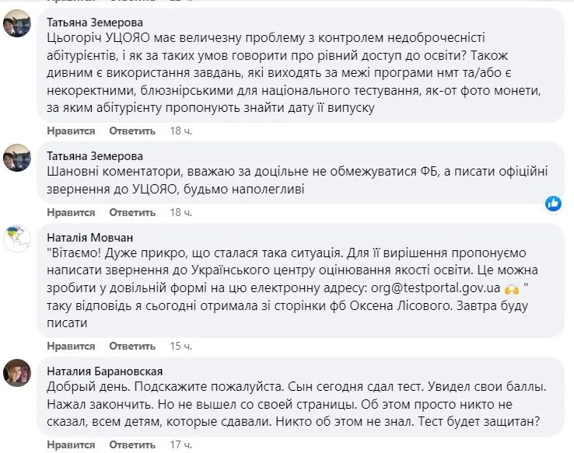Screen dimensions: 574x453
Task: Click author name above the "Цьогоріч УЦОЯО" comment
Action: 95,23
